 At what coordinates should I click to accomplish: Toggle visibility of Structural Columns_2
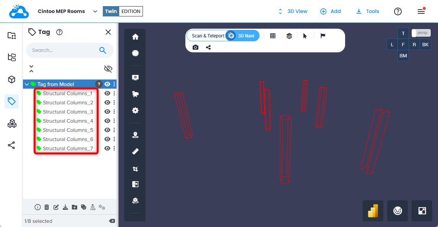tap(107, 103)
